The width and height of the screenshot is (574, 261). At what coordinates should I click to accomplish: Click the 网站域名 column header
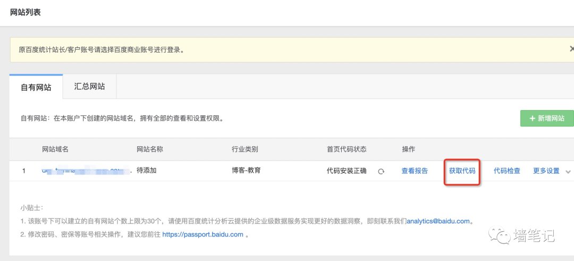(55, 149)
